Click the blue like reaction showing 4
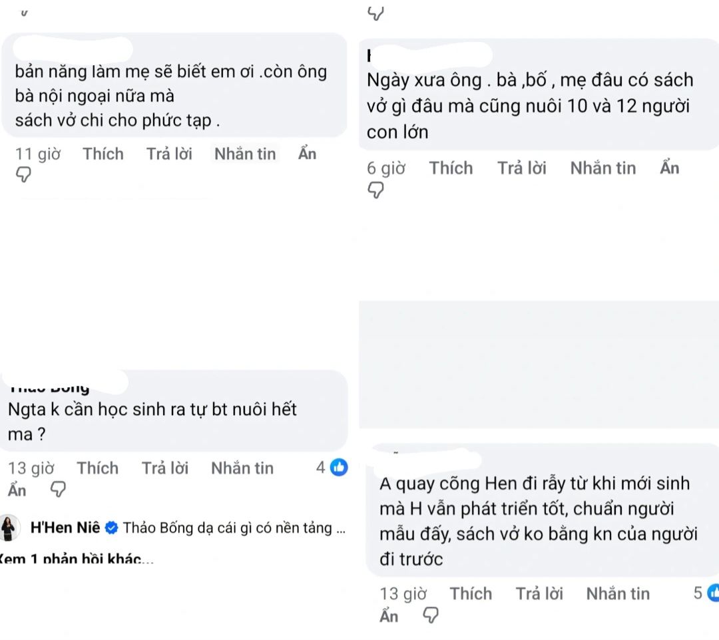This screenshot has width=719, height=640. (x=339, y=468)
